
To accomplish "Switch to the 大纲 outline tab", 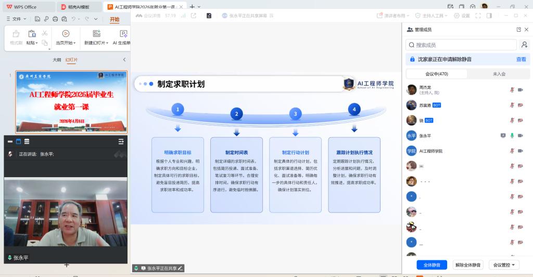I will (x=57, y=60).
